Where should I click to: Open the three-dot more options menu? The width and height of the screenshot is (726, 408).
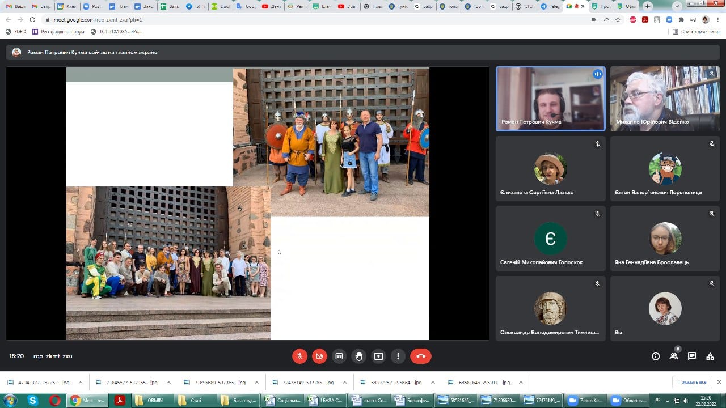click(398, 356)
